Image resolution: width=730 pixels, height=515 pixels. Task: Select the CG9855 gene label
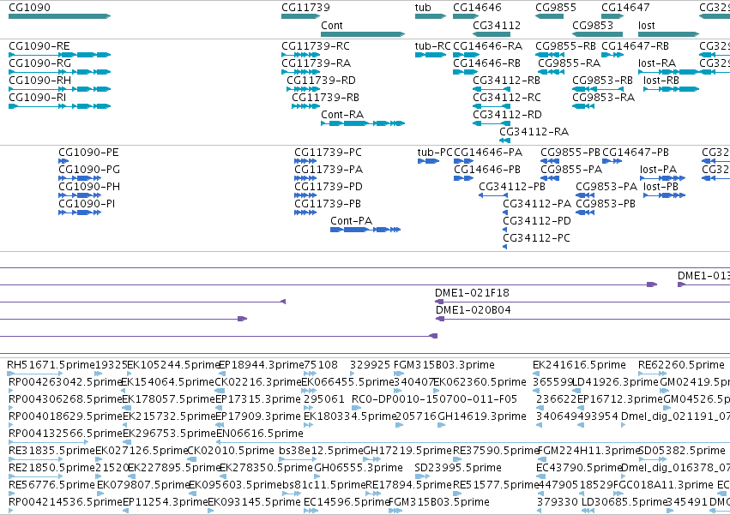pos(556,8)
